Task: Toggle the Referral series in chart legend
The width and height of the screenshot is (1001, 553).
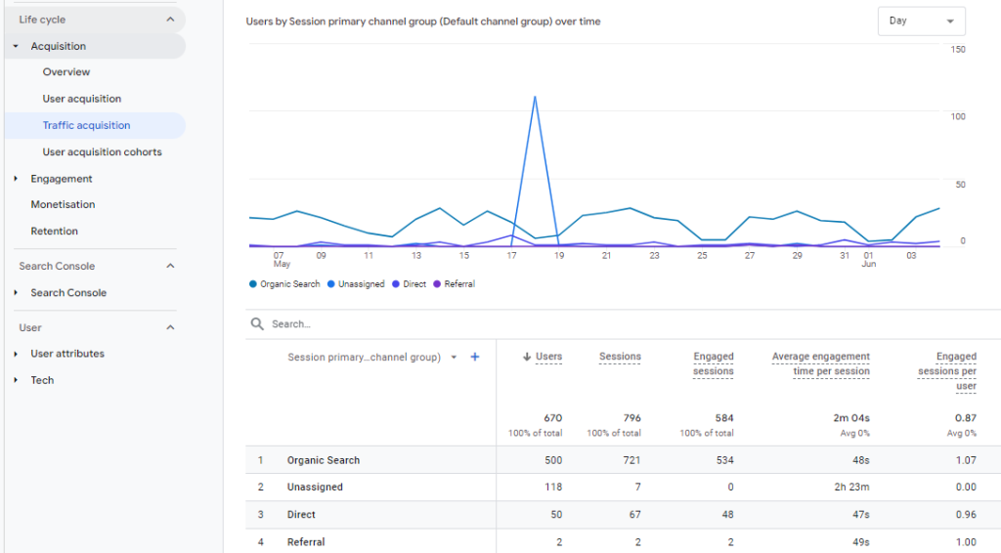Action: pyautogui.click(x=438, y=284)
